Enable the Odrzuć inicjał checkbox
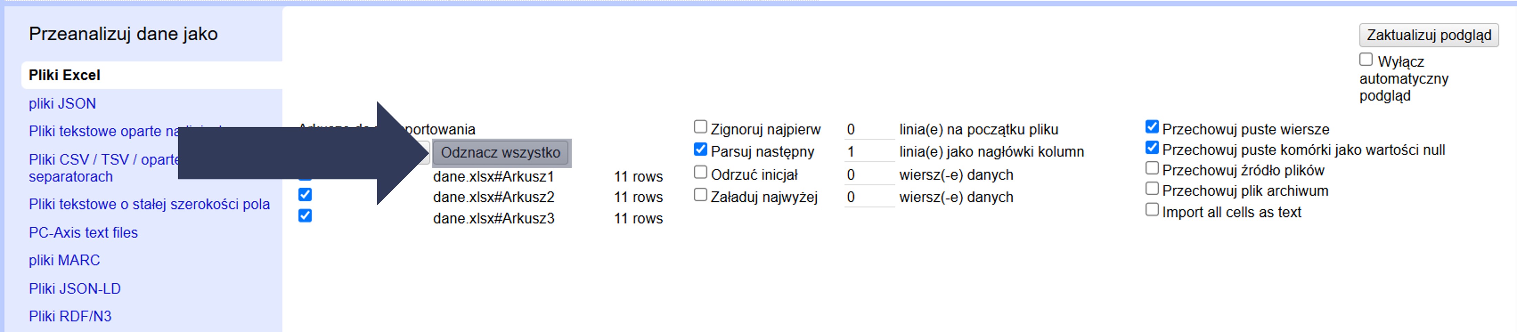This screenshot has width=1517, height=332. tap(700, 172)
